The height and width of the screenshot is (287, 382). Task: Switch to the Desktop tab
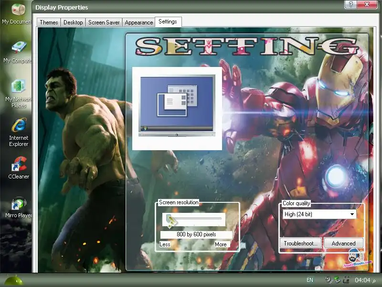pos(73,22)
